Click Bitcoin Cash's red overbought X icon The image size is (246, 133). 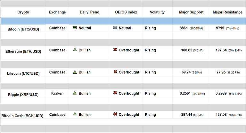115,114
